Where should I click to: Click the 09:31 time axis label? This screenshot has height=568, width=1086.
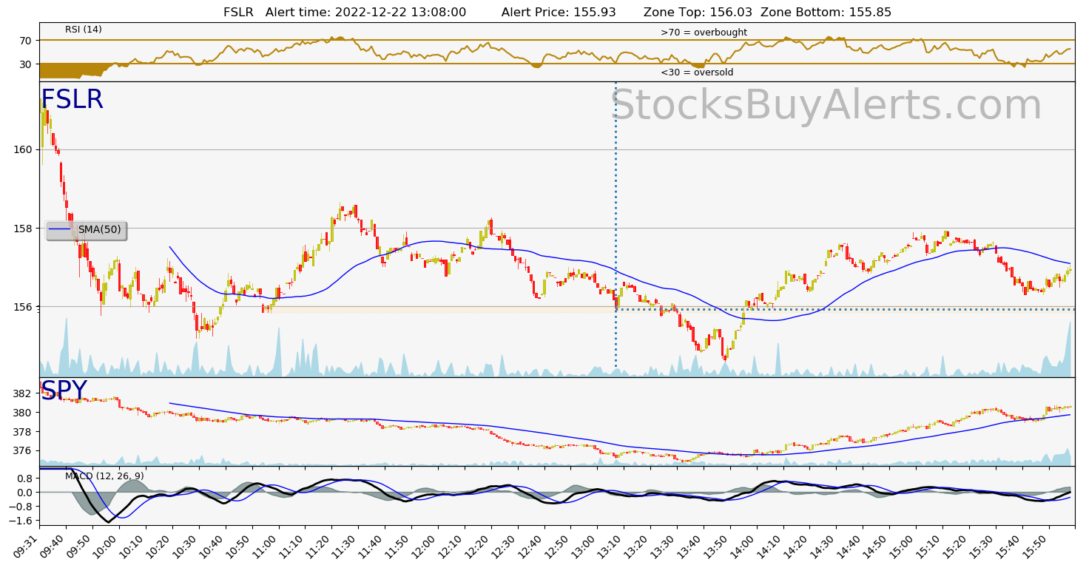[27, 546]
